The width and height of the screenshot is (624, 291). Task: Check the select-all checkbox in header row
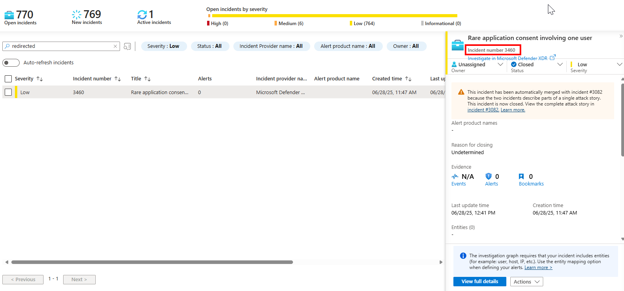8,79
